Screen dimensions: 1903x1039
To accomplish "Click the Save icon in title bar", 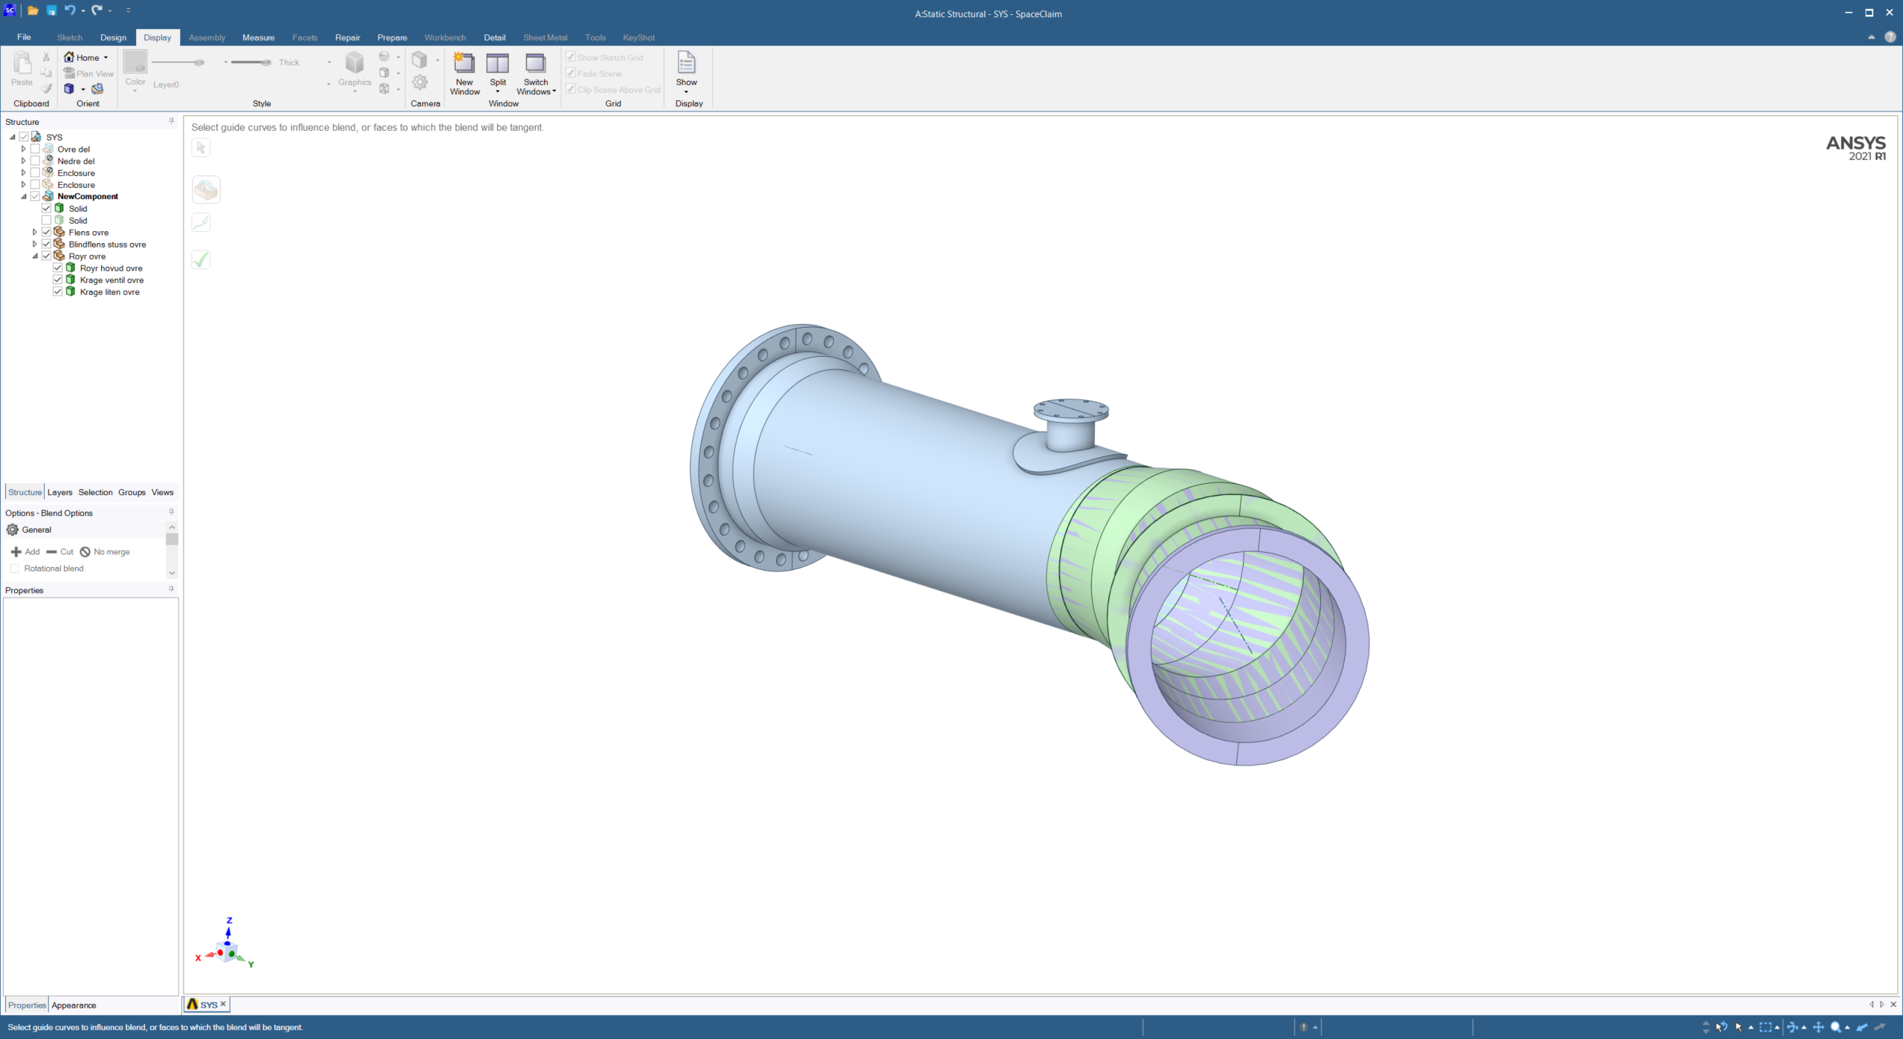I will coord(51,10).
